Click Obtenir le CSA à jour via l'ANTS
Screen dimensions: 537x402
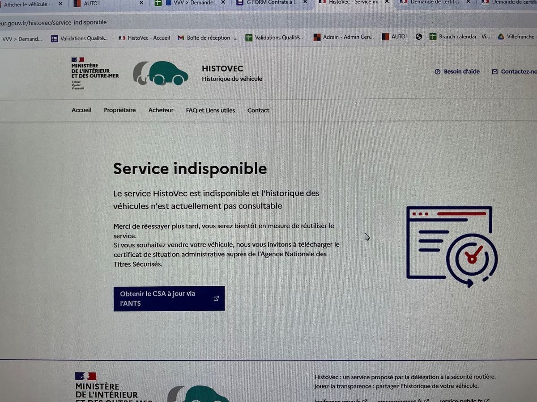click(169, 298)
